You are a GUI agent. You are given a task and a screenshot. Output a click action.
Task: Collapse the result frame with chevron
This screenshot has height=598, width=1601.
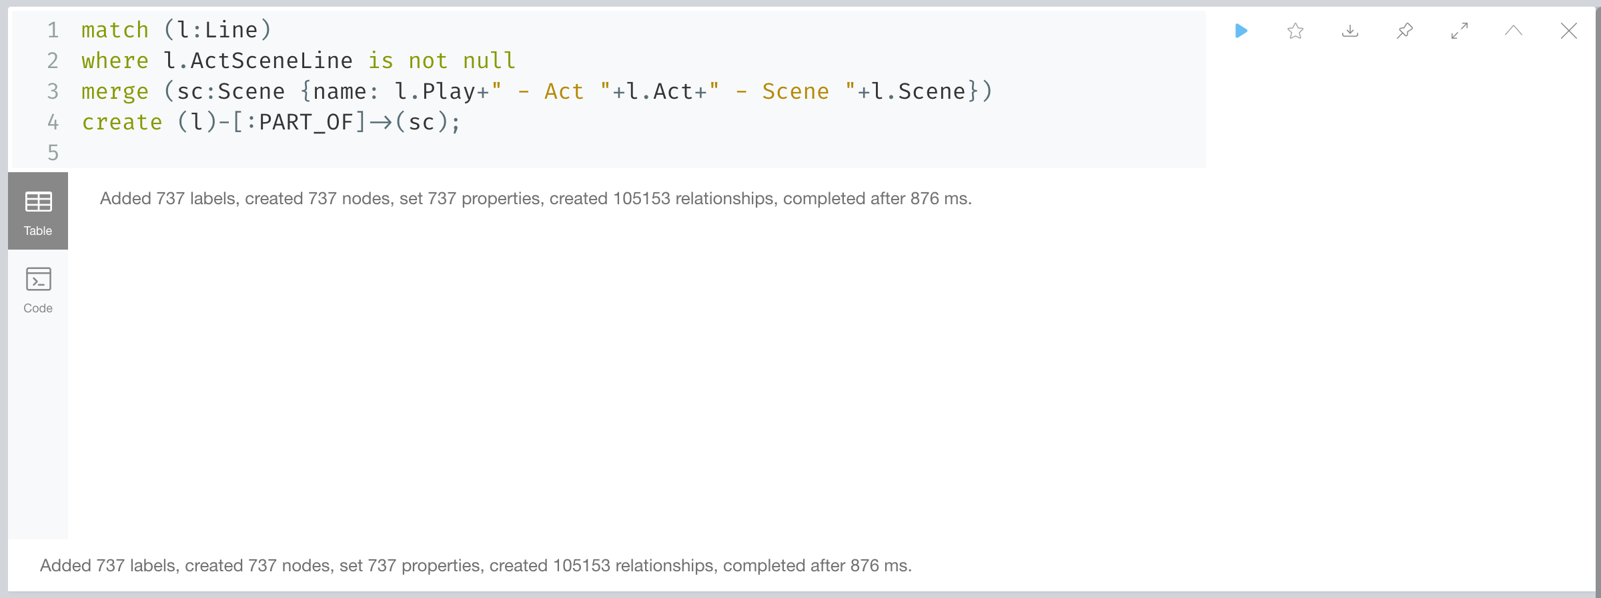coord(1514,31)
